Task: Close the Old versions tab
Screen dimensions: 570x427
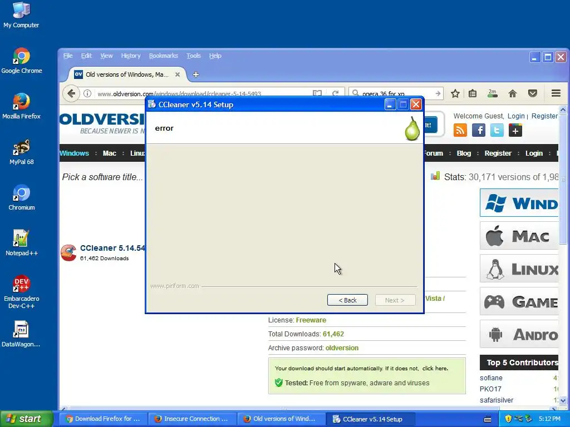Action: (x=178, y=75)
